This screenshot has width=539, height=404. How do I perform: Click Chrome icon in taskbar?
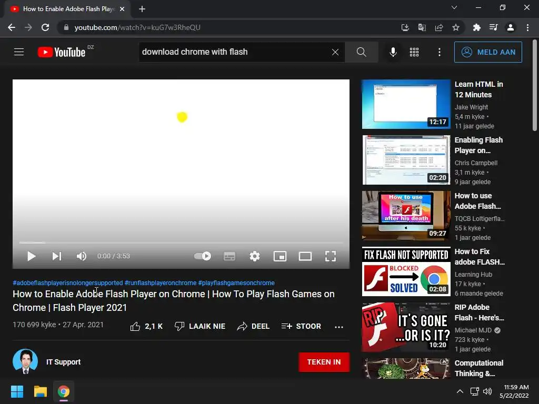coord(64,391)
